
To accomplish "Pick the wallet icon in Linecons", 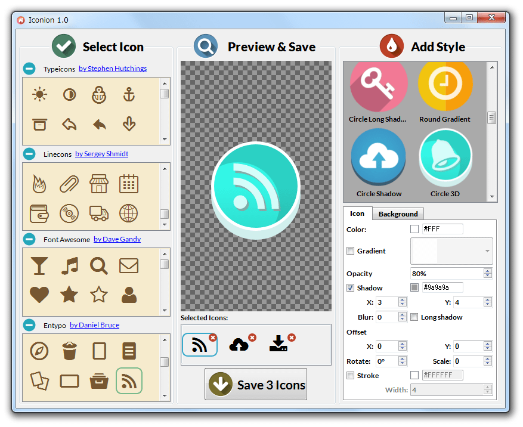I will click(x=39, y=213).
